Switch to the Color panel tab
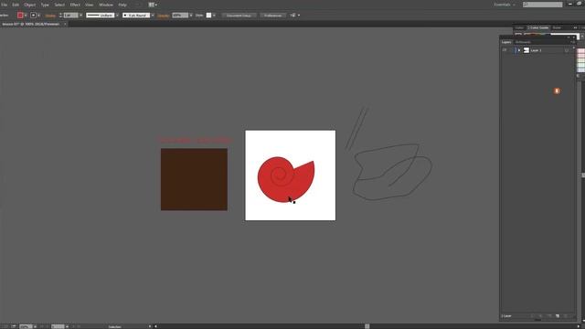 click(x=519, y=27)
